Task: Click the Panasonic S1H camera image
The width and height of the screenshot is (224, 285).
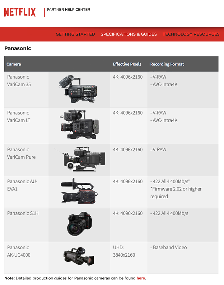Action: point(80,224)
